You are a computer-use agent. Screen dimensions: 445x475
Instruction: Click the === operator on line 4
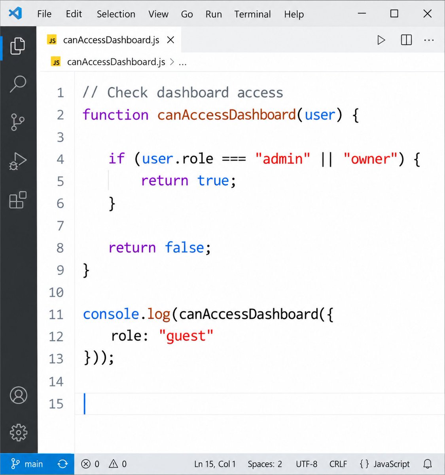234,159
